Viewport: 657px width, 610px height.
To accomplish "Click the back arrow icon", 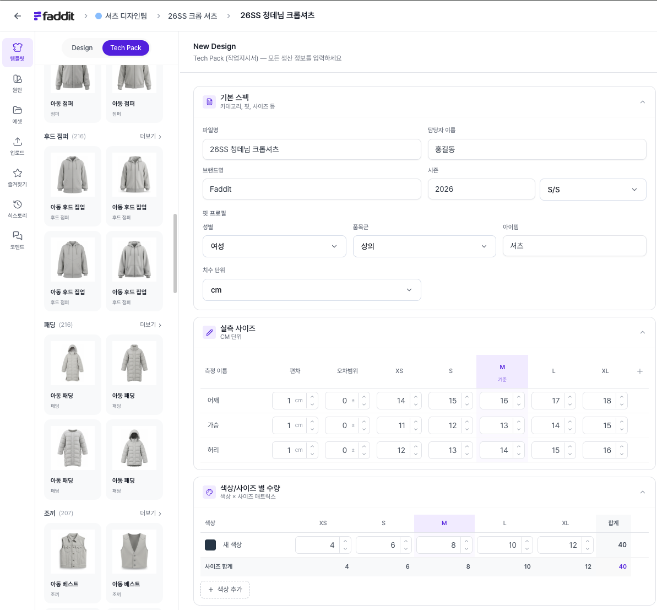I will [17, 16].
